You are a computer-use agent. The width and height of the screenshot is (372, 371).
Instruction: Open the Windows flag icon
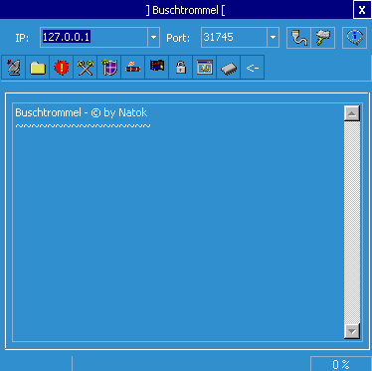coord(157,68)
